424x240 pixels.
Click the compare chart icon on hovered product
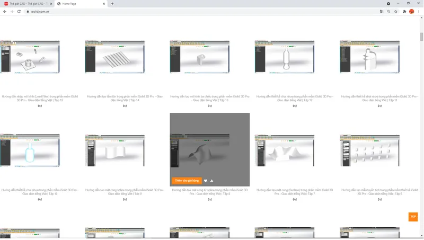tap(211, 181)
